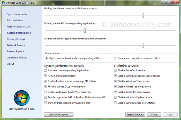Viewport: 181px width, 120px height.
Task: Click slider thumb for non-responding applications kill time
Action: pos(85,30)
